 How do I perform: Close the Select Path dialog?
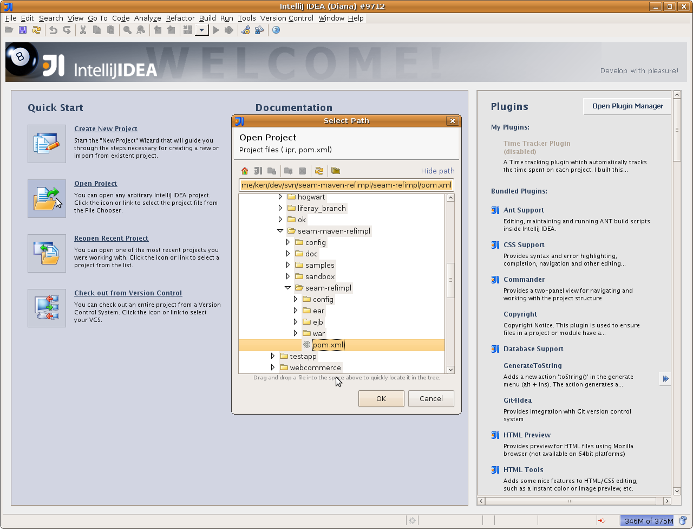click(x=453, y=121)
